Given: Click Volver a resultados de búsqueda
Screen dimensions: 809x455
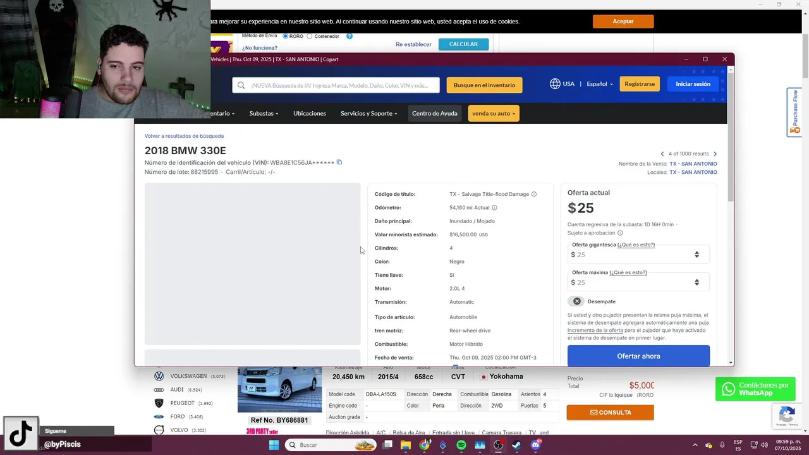Looking at the screenshot, I should coord(184,136).
